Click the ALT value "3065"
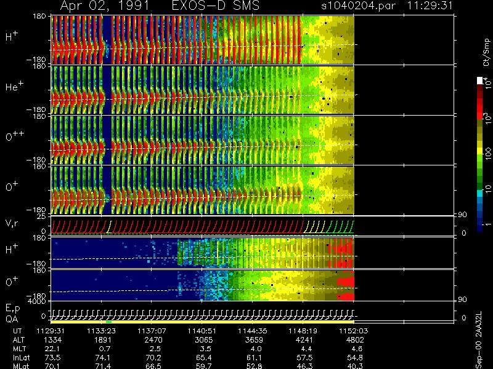The width and height of the screenshot is (493, 369). click(x=204, y=340)
